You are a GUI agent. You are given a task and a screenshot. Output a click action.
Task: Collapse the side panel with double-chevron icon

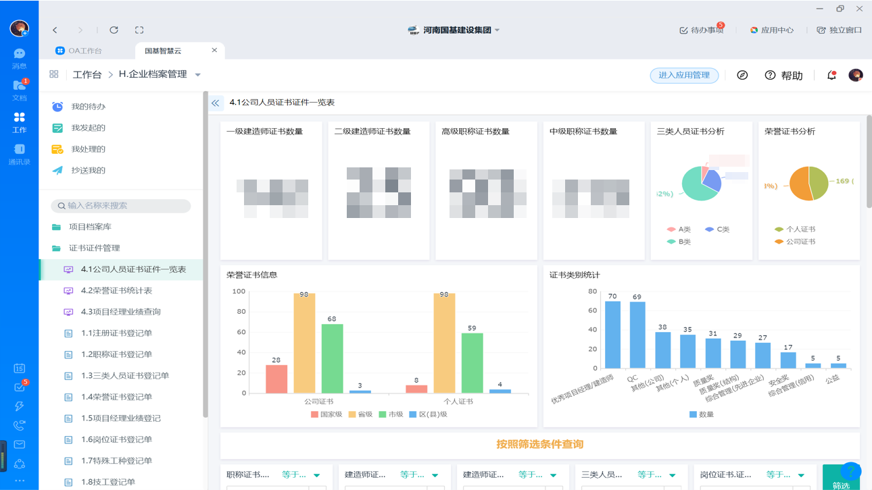pos(216,103)
